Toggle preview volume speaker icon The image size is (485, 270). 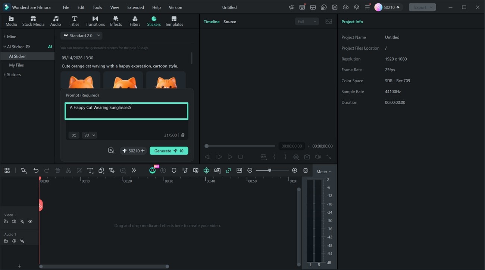318,157
